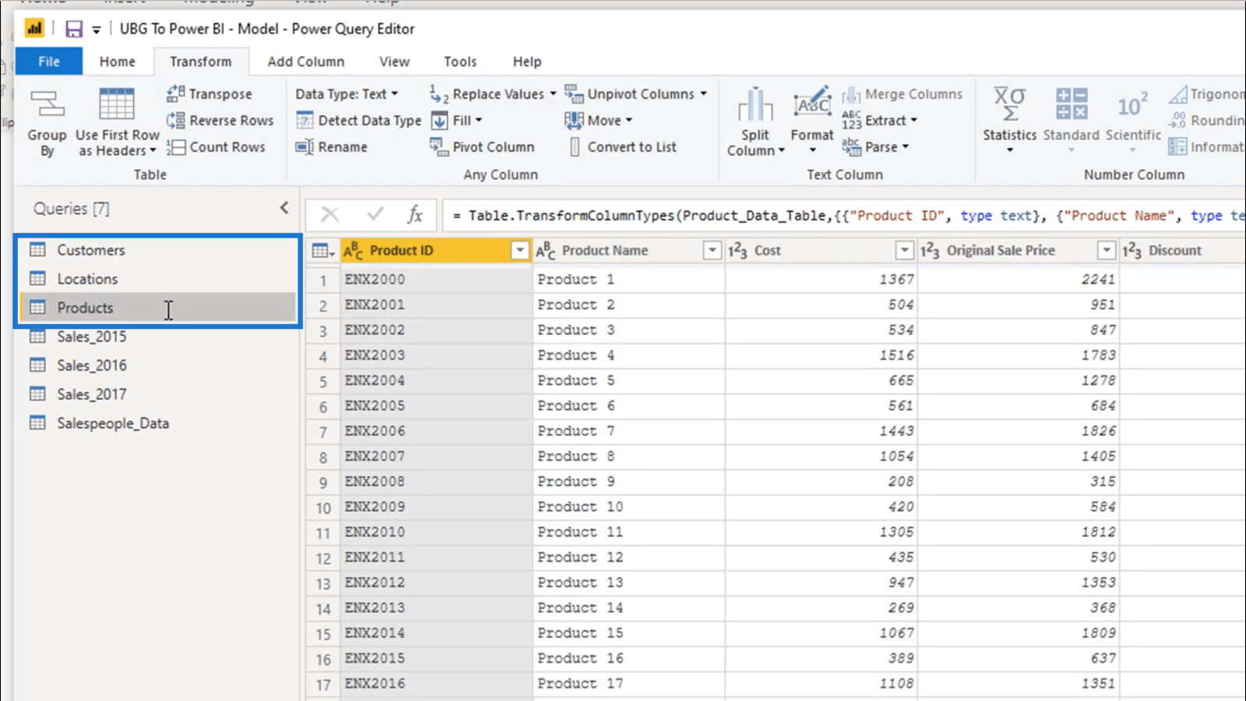Open the Parse dropdown
Viewport: 1246px width, 701px height.
click(x=875, y=147)
